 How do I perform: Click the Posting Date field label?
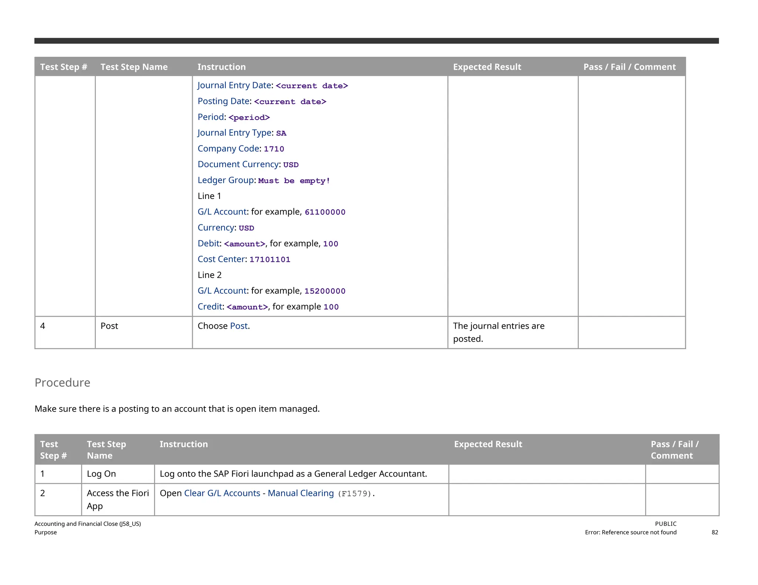[x=224, y=101]
